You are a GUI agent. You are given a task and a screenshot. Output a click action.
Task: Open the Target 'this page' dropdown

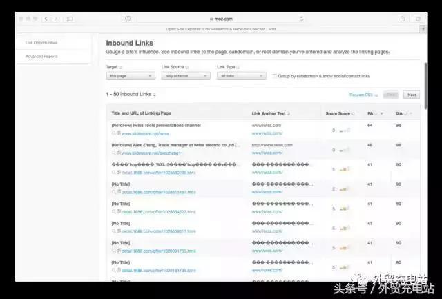pyautogui.click(x=131, y=76)
